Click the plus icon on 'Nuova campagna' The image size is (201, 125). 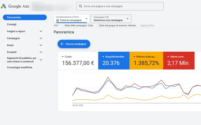(62, 44)
